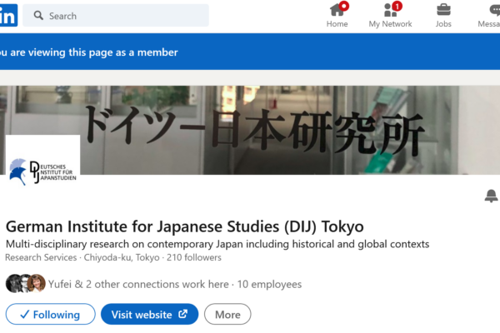Open the Jobs navigation tab
The height and width of the screenshot is (333, 500).
pyautogui.click(x=443, y=15)
